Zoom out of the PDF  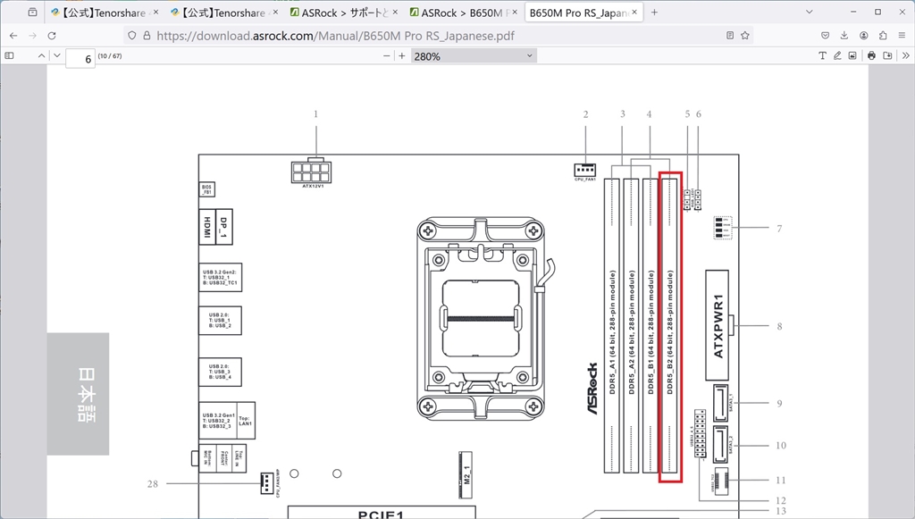coord(386,56)
